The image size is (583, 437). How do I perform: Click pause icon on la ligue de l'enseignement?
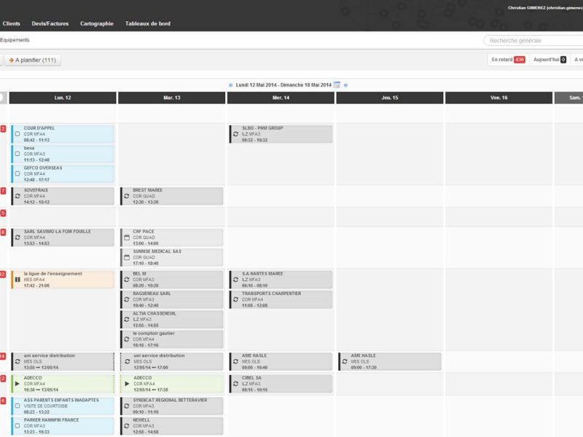coord(17,280)
